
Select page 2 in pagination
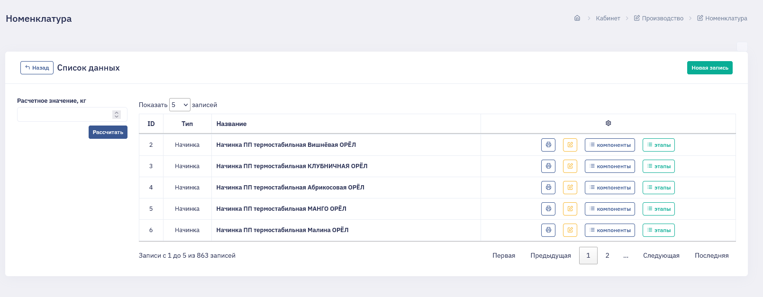pyautogui.click(x=607, y=255)
